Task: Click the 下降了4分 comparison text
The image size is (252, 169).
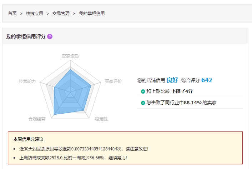Action: (x=182, y=91)
